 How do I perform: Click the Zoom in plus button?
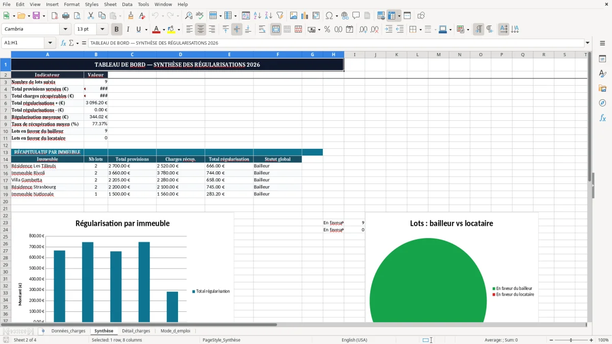(592, 340)
